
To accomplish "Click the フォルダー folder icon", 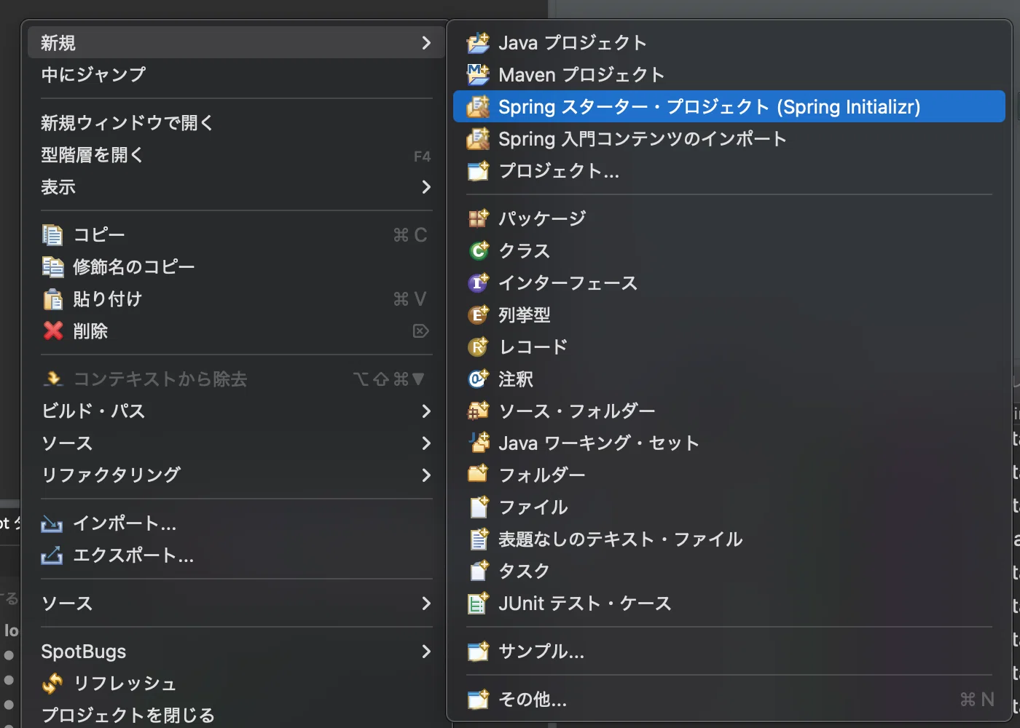I will [x=478, y=475].
